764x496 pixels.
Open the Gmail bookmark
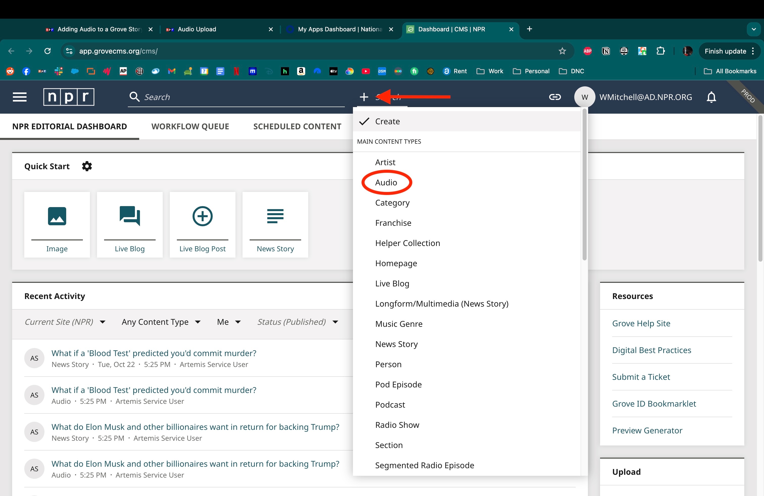(x=172, y=71)
